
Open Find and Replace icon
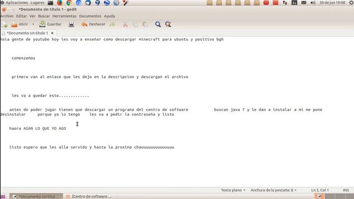coord(168,24)
